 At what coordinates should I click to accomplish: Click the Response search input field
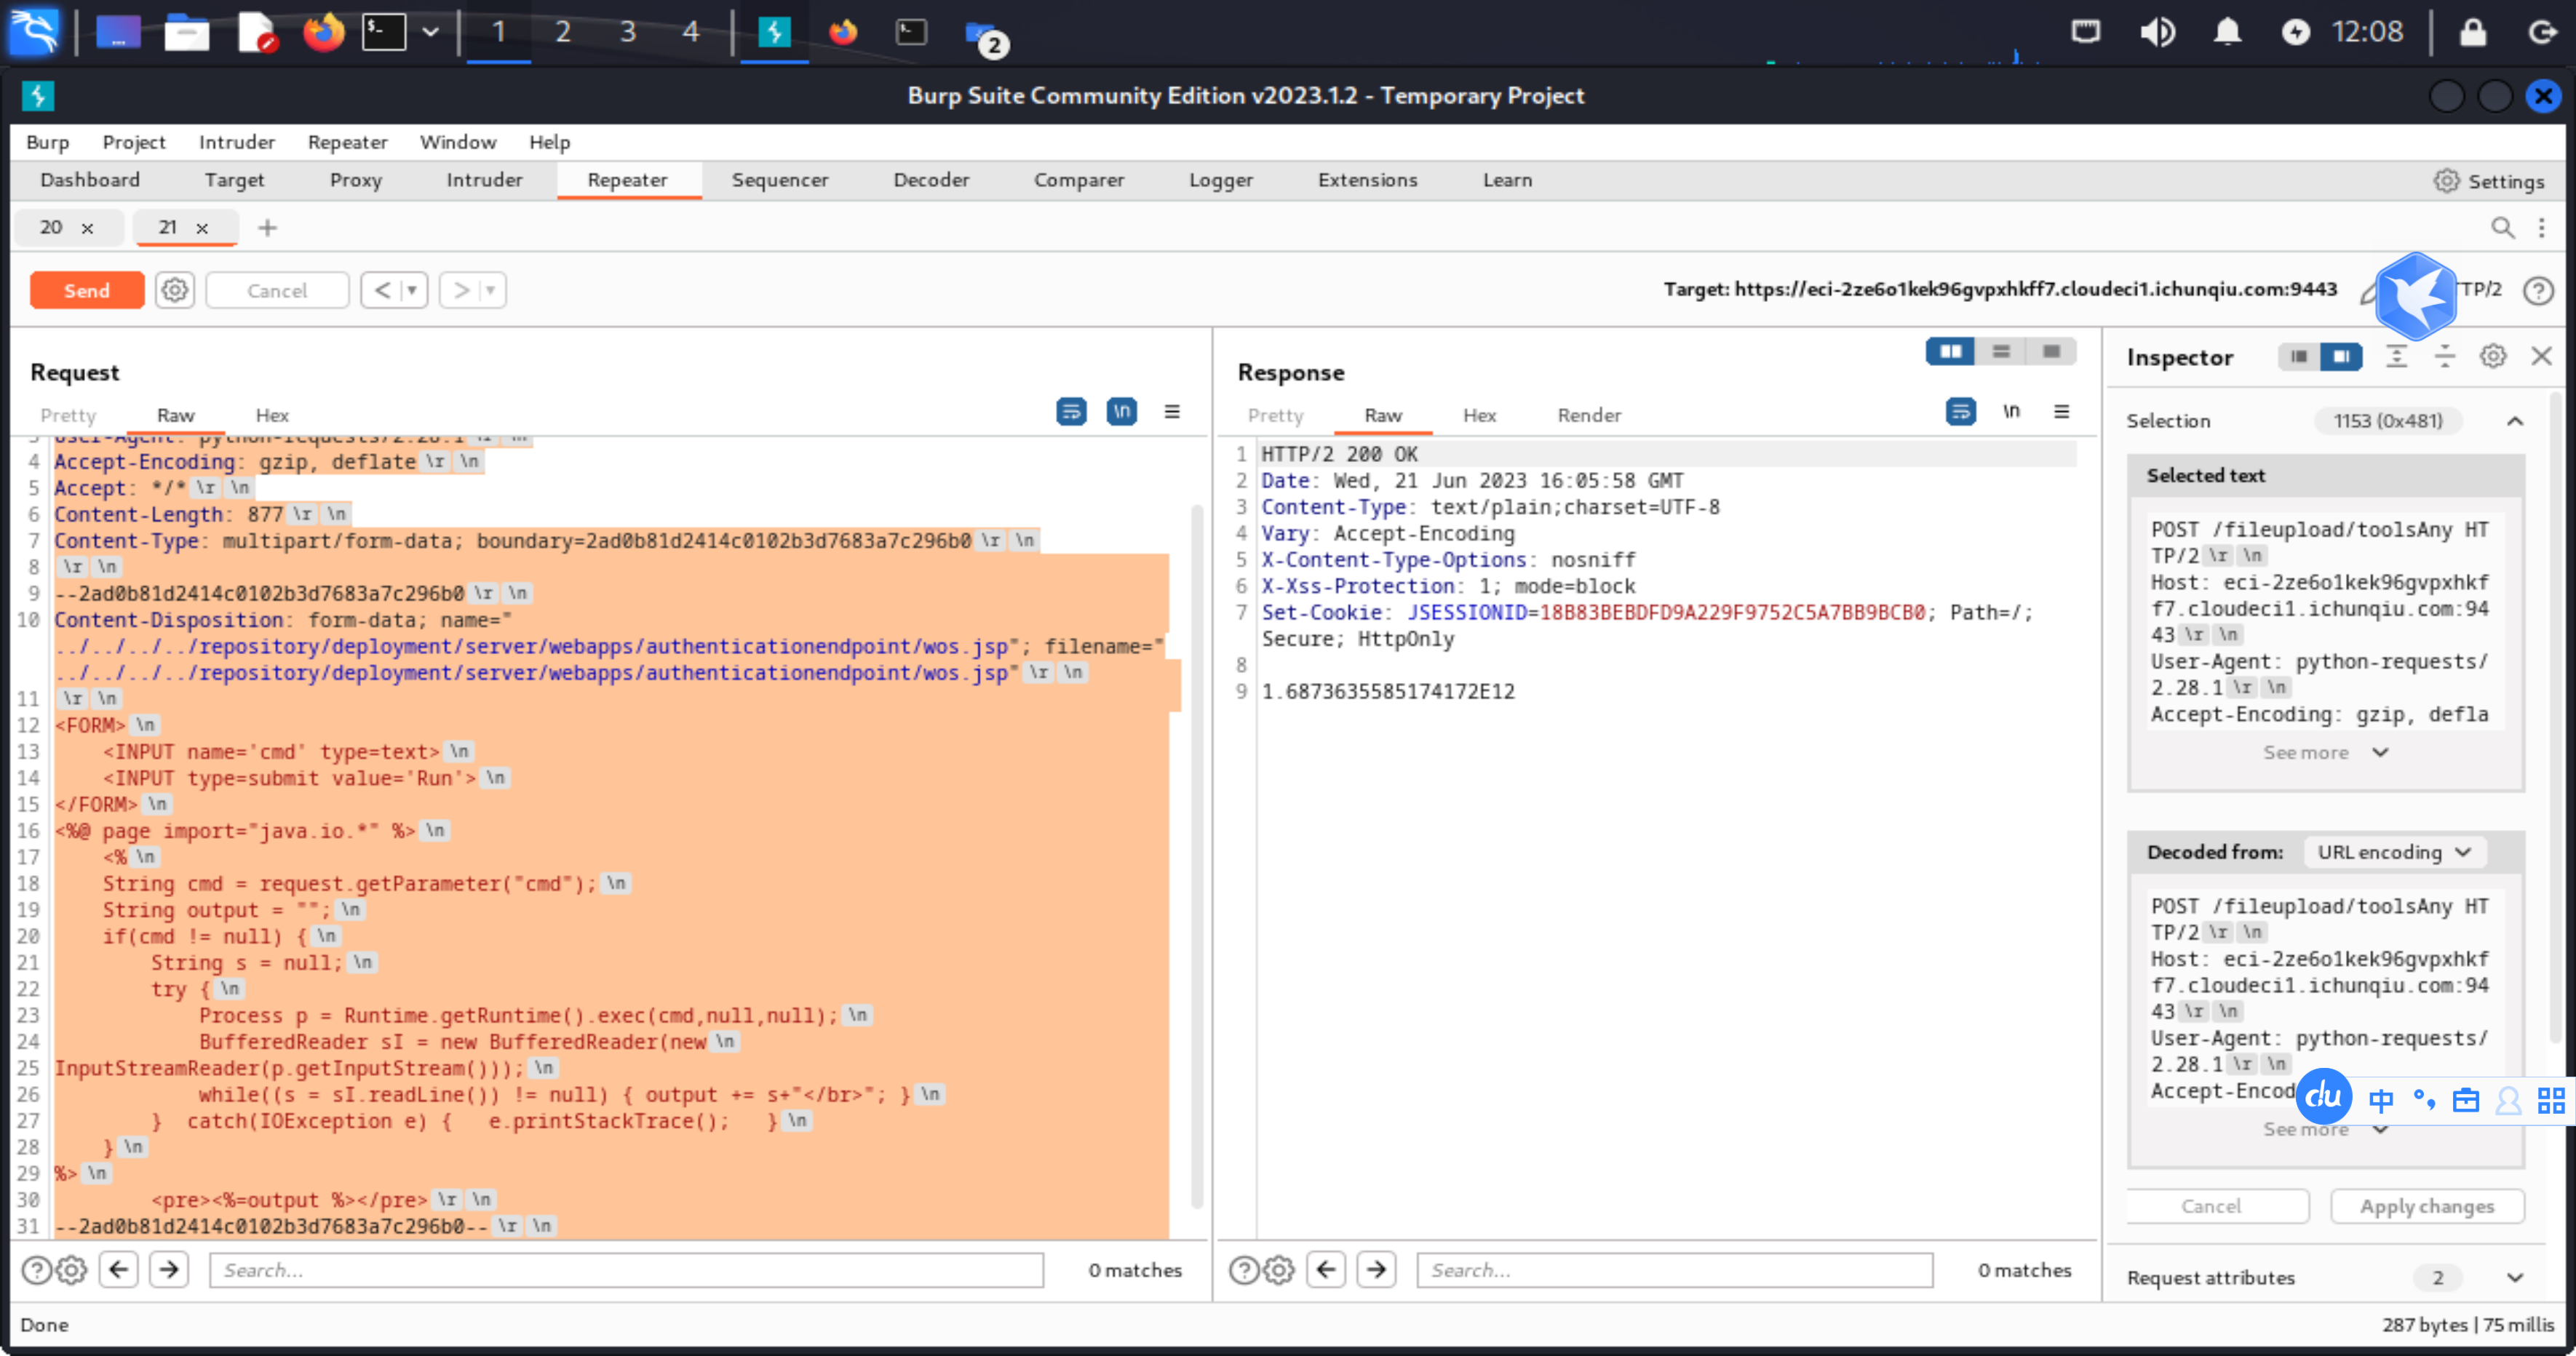coord(1674,1270)
